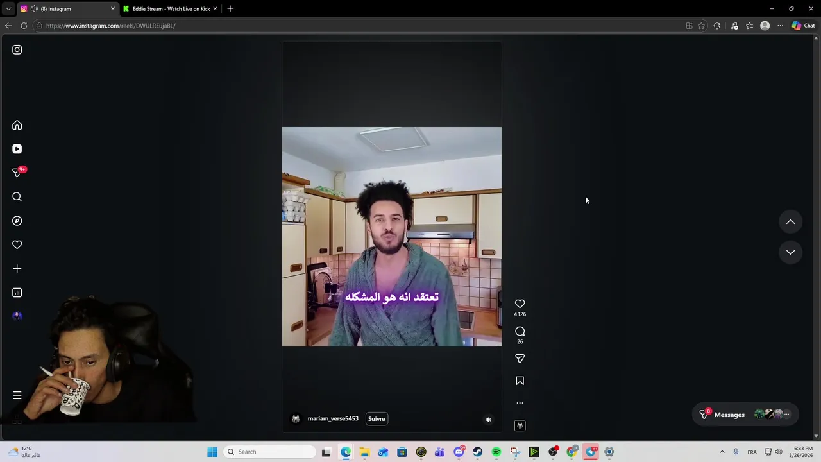821x462 pixels.
Task: Like the reel with heart icon
Action: click(520, 304)
